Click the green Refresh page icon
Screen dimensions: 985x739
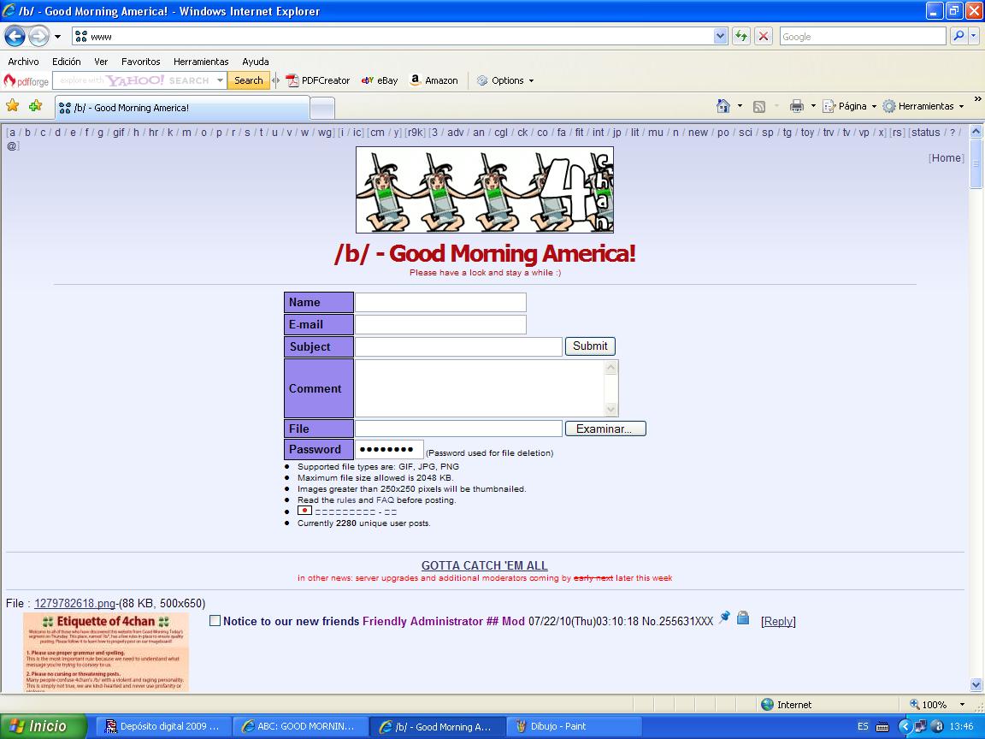741,37
